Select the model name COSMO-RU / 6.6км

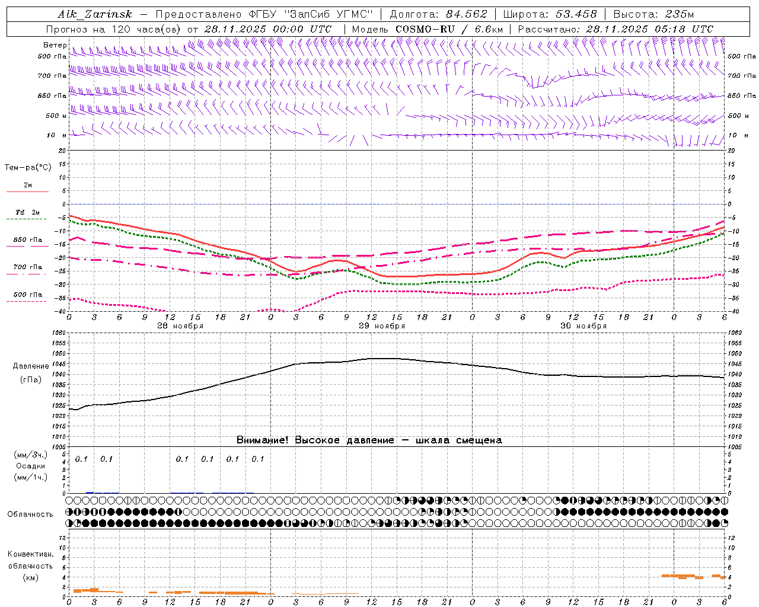(449, 29)
